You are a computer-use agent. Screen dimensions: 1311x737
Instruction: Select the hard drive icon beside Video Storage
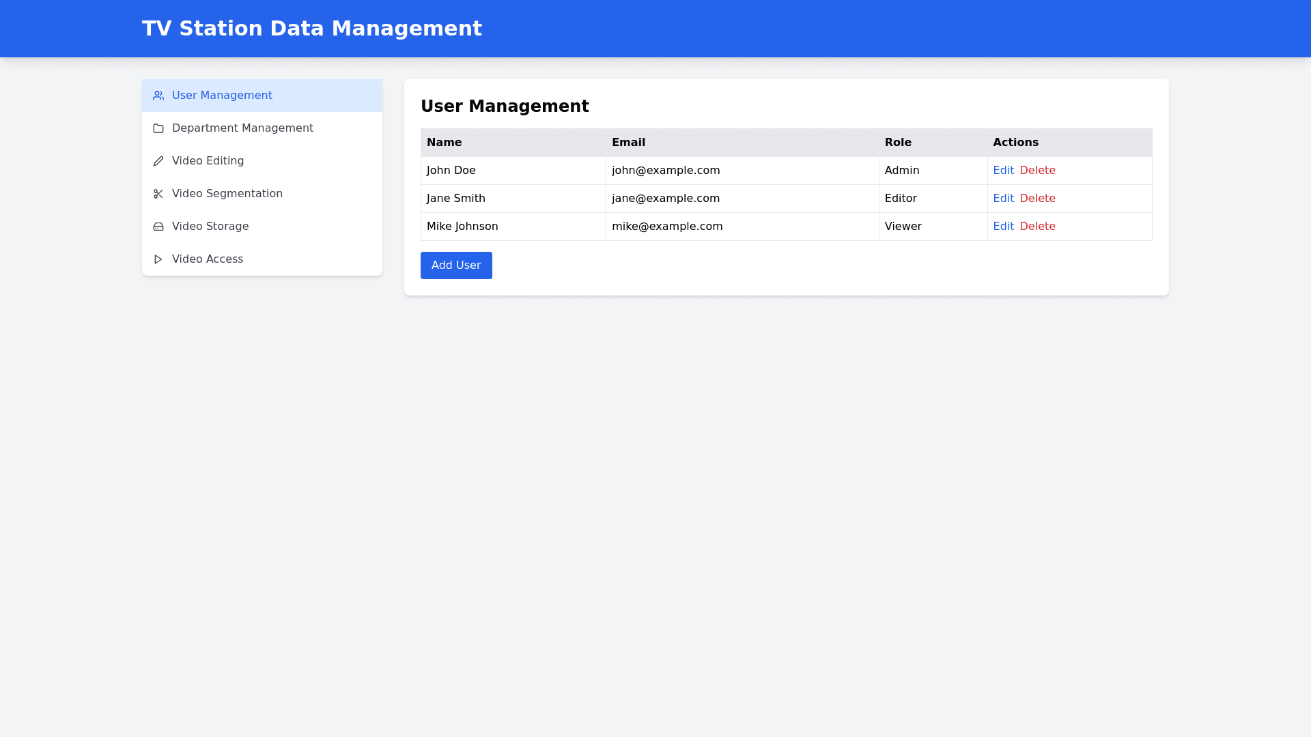158,227
